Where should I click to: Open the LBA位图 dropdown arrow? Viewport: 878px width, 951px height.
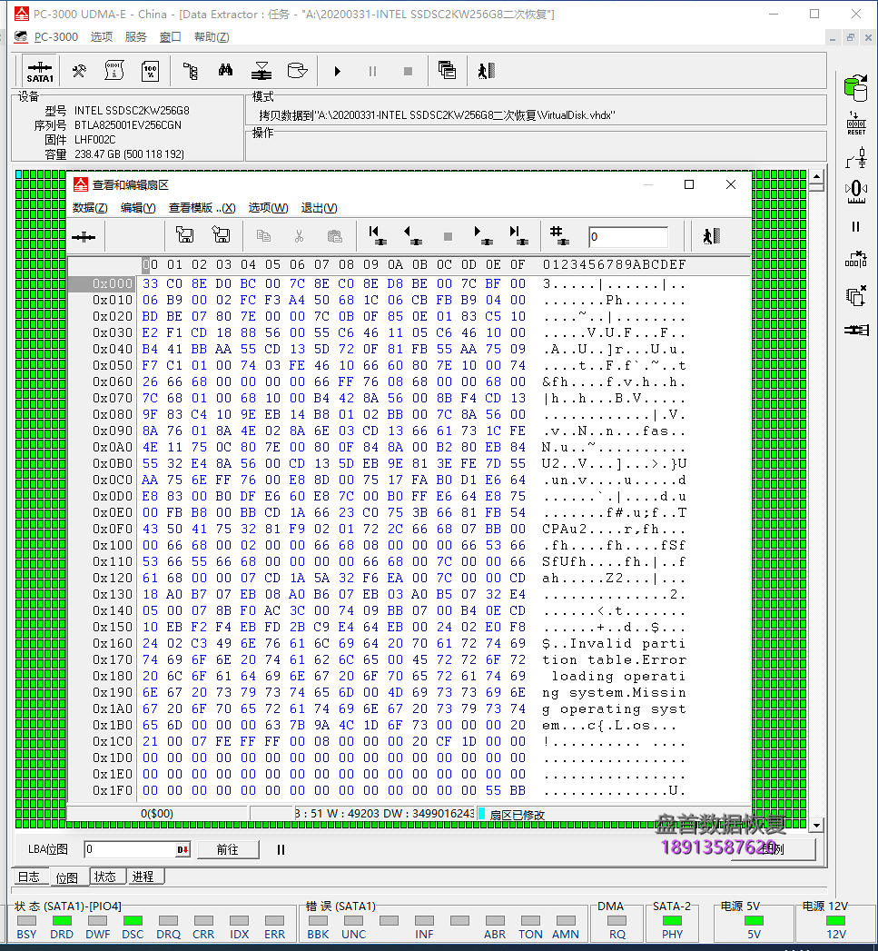(x=183, y=849)
